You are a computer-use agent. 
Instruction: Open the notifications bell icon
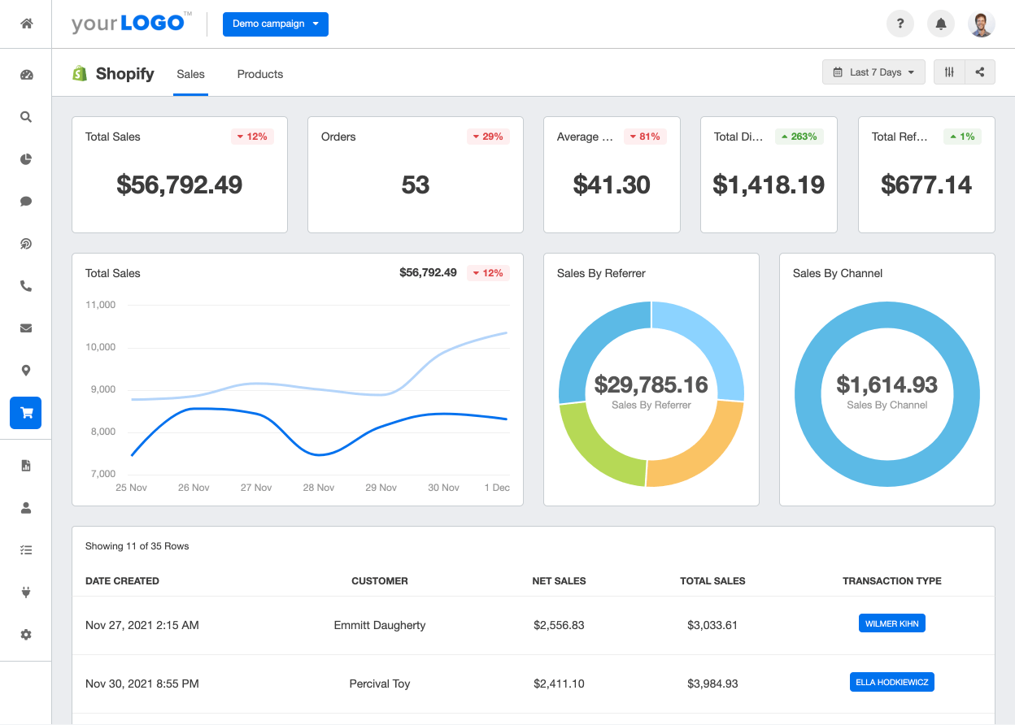tap(941, 24)
